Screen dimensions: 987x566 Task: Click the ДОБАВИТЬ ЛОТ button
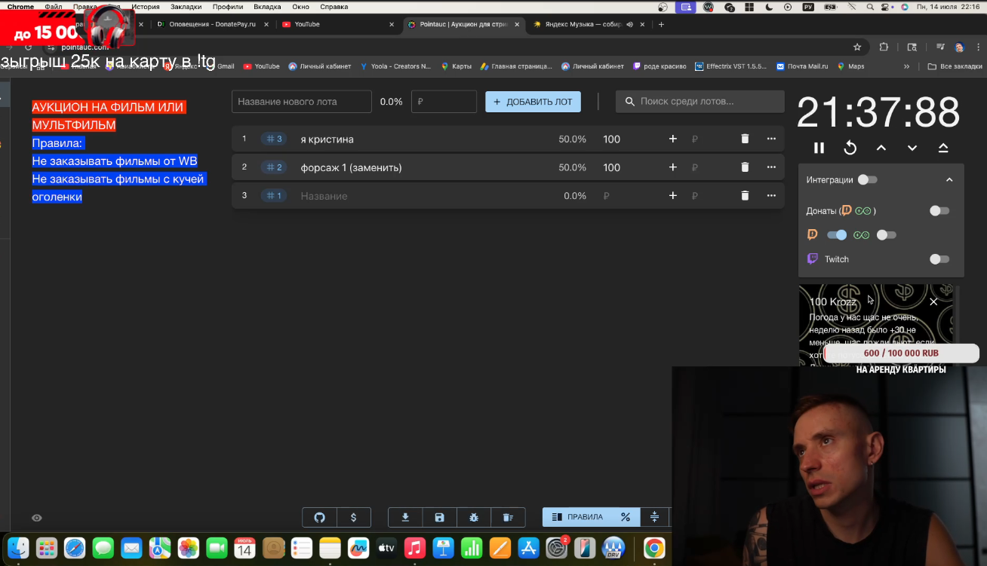(533, 102)
